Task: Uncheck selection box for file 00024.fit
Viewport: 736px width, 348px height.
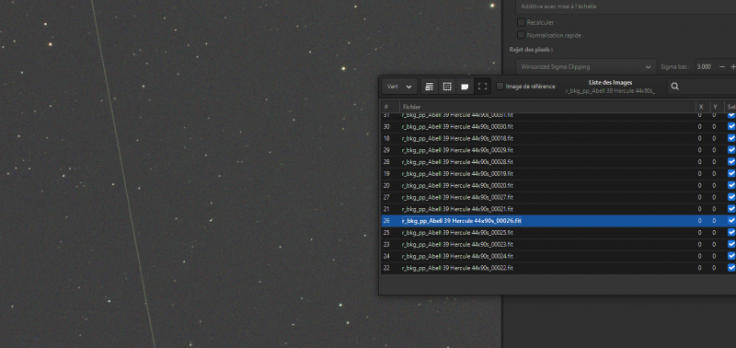Action: click(731, 256)
